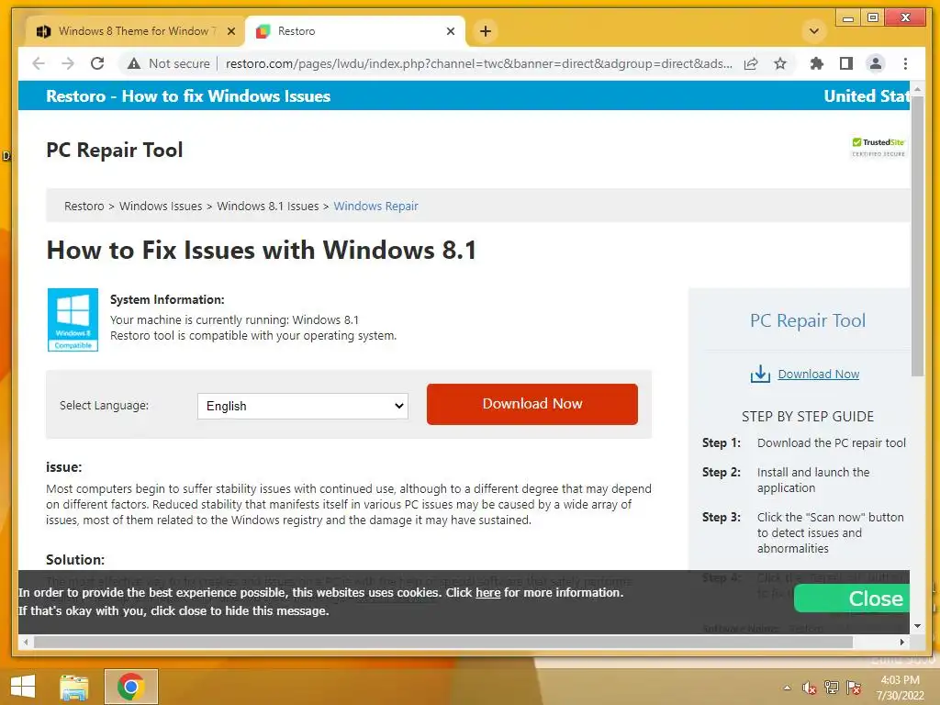Click 'Step 3:' label in guide

coord(722,518)
